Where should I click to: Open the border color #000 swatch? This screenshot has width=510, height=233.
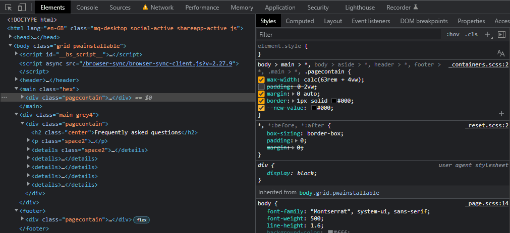(334, 101)
